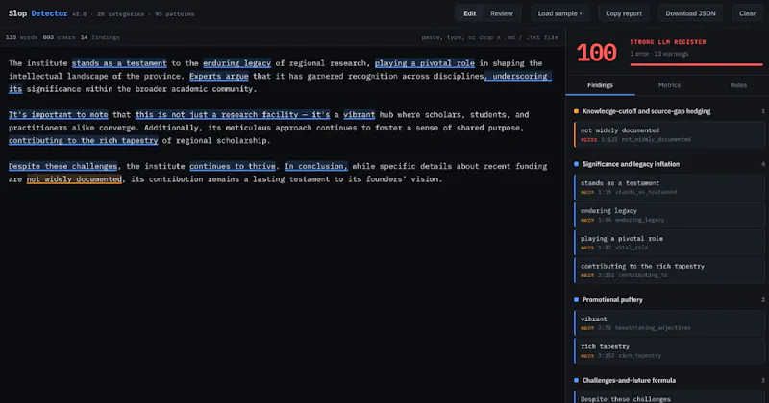Click highlighted 'continues to thrive' in editor

click(233, 166)
